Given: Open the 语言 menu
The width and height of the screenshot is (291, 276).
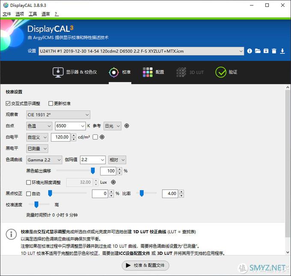Looking at the screenshot, I should tap(46, 14).
